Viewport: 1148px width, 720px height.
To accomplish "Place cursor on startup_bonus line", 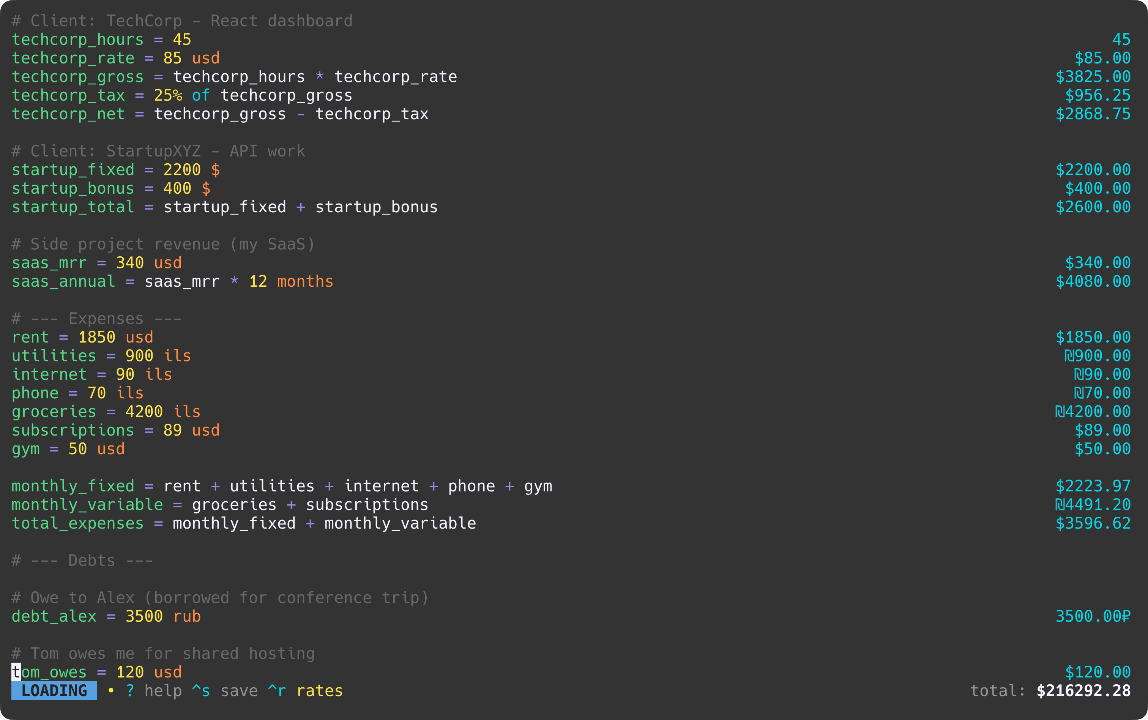I will pyautogui.click(x=111, y=189).
